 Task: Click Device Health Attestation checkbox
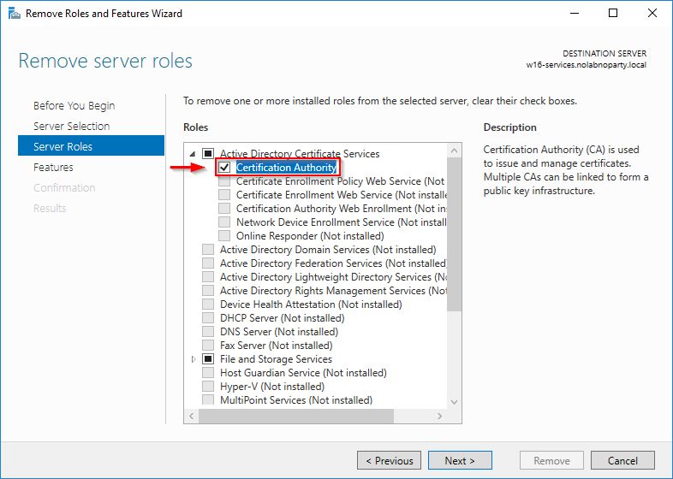pos(208,304)
